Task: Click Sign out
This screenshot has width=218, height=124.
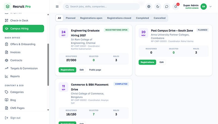Action: coord(13,118)
